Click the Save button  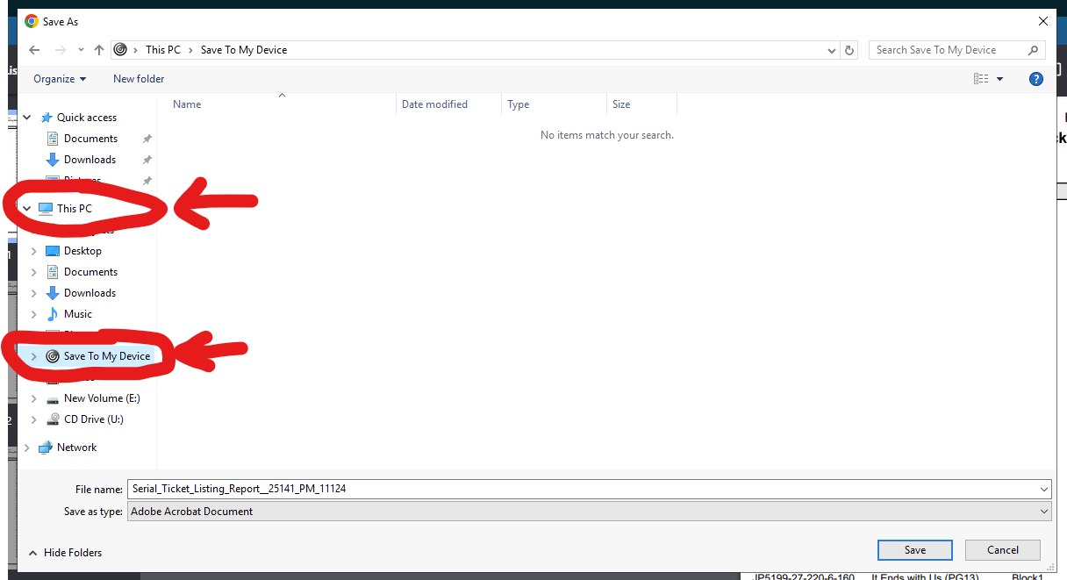914,550
